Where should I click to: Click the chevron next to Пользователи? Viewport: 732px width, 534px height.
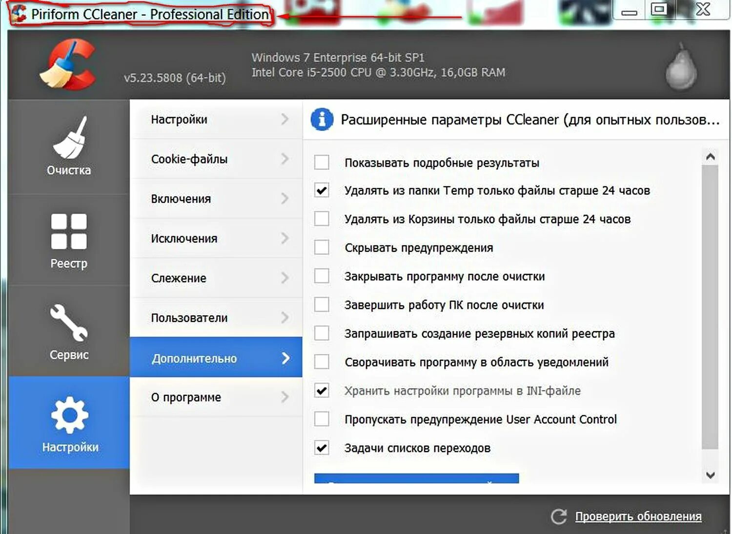(285, 318)
